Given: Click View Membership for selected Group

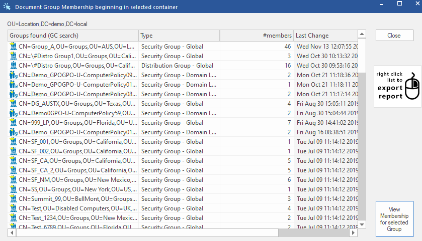Looking at the screenshot, I should (x=394, y=219).
